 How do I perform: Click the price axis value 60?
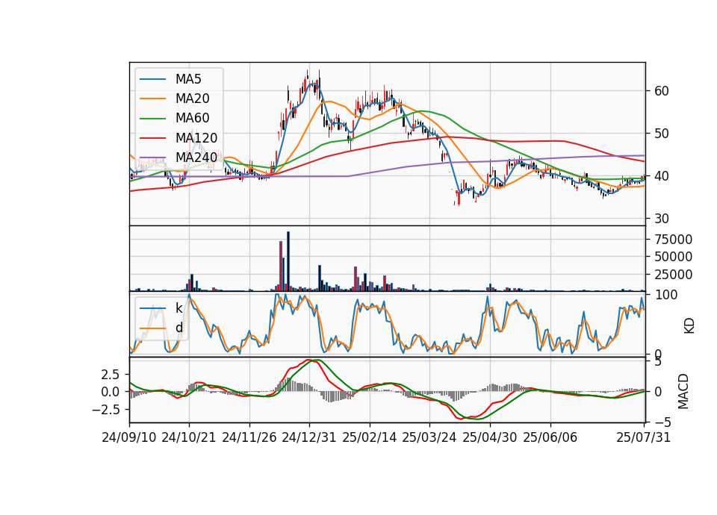662,91
